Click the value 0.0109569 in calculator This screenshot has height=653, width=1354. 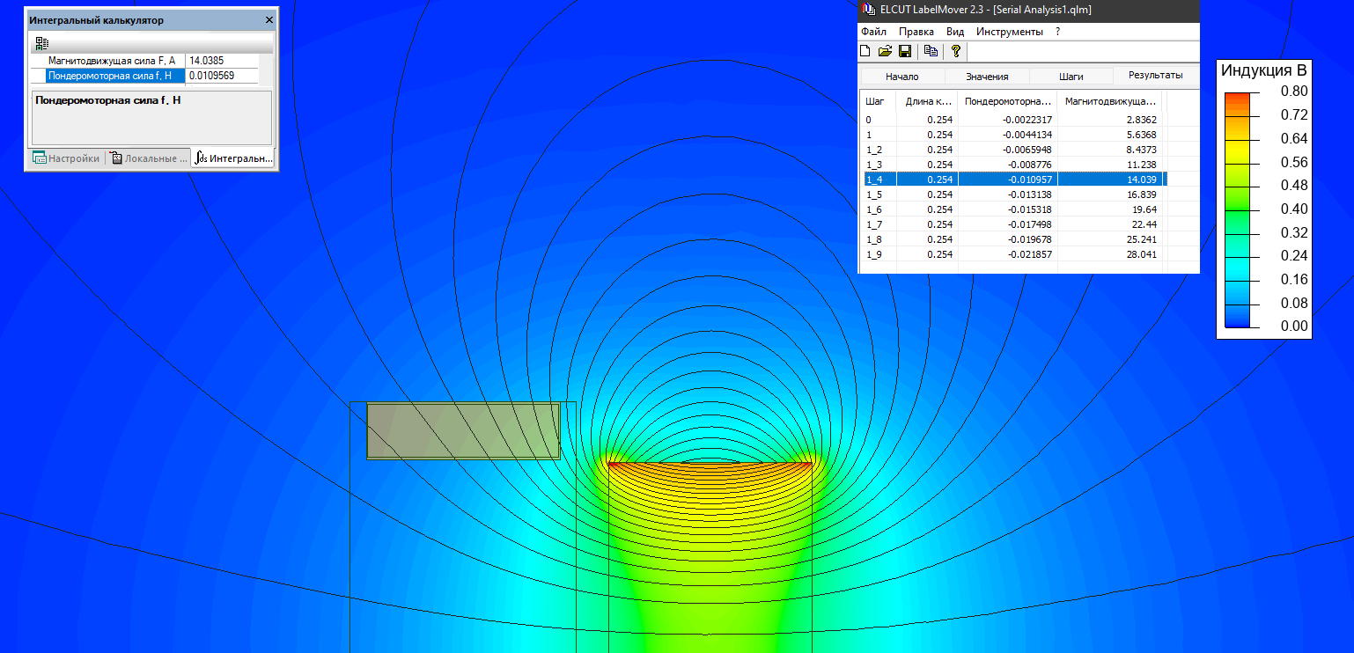[x=212, y=76]
